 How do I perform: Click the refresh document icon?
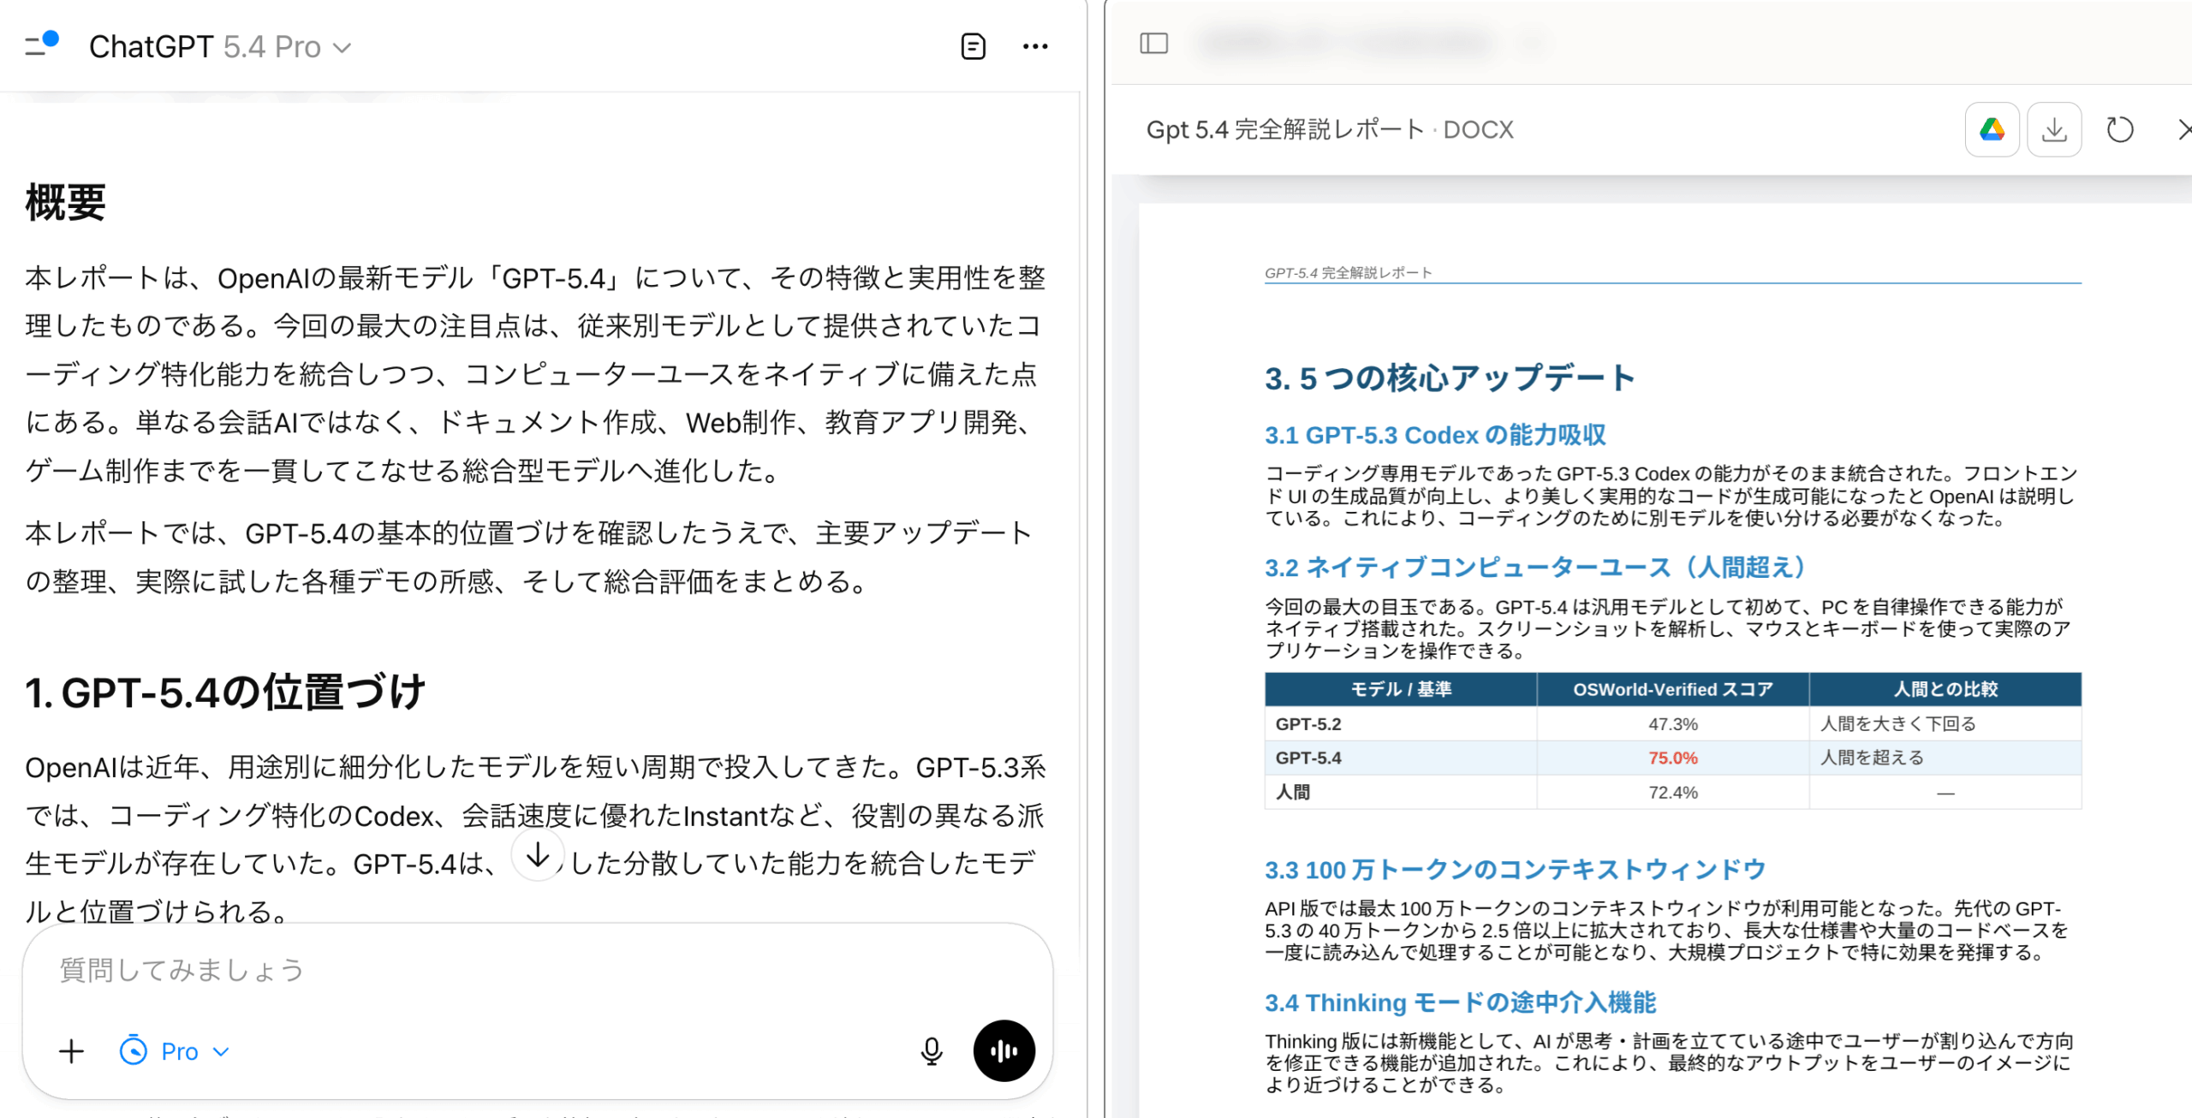[2119, 130]
